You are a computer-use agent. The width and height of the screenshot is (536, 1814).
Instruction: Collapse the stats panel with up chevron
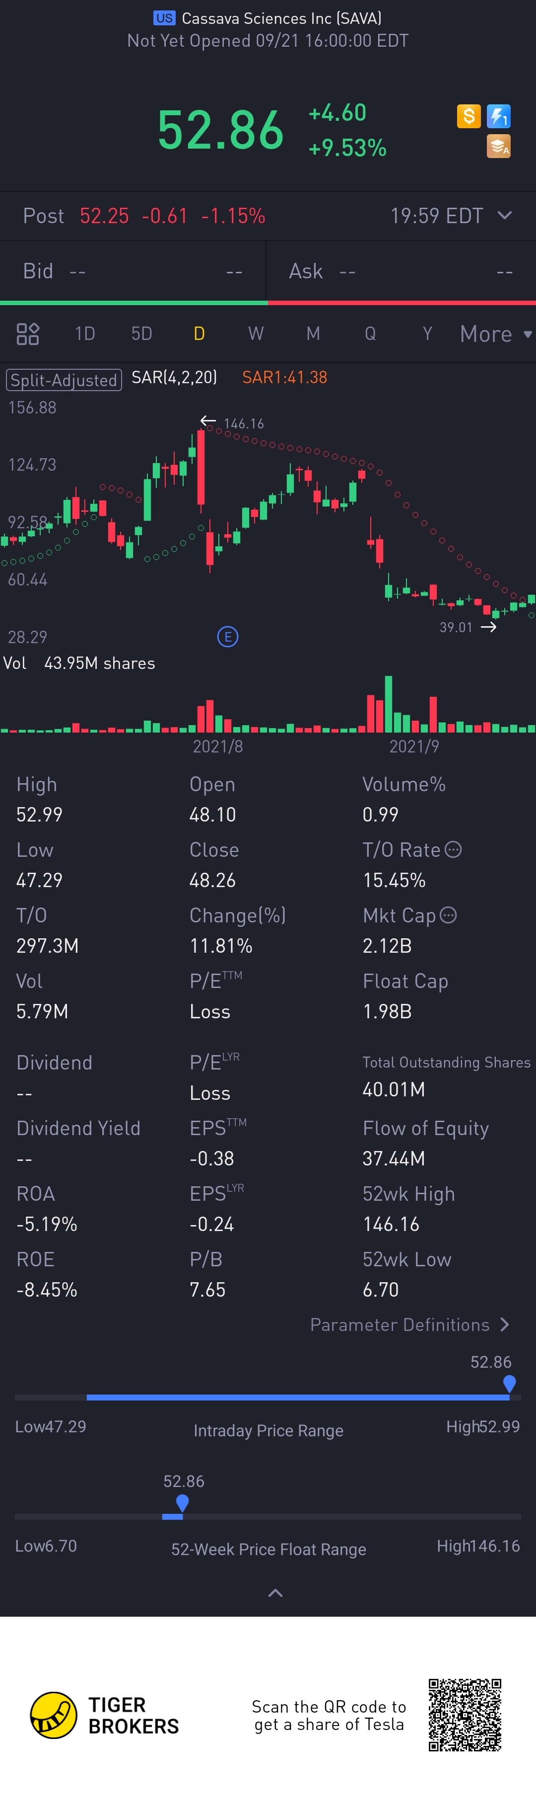point(276,1593)
